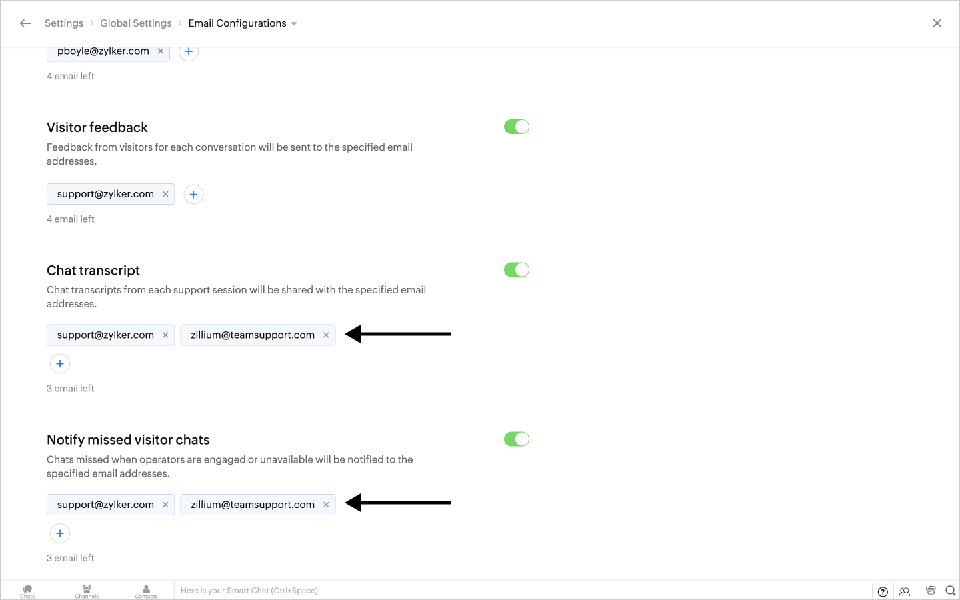Go to Settings breadcrumb link
The image size is (960, 600).
(64, 23)
